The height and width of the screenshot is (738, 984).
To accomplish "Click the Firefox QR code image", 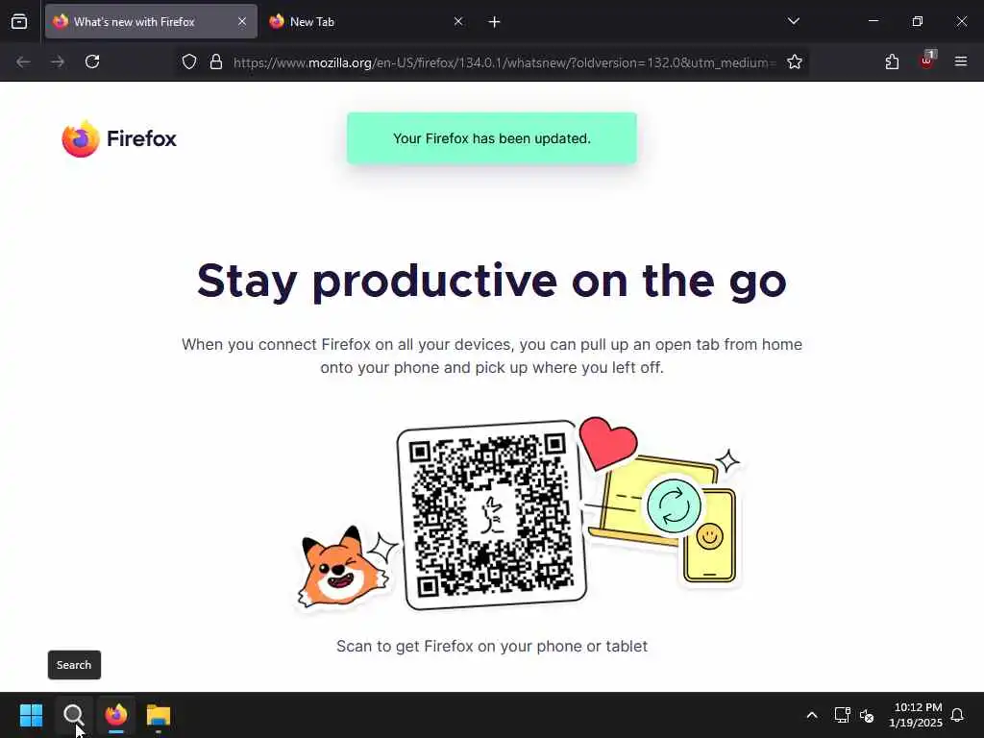I will pos(492,515).
